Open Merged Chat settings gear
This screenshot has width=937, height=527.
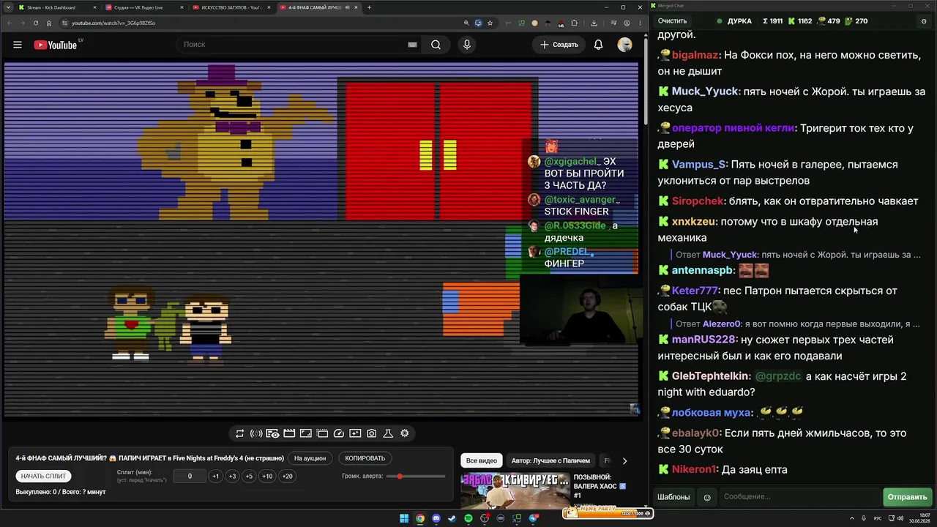click(924, 21)
